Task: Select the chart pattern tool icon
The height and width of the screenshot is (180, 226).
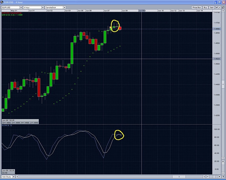Action: click(x=217, y=8)
